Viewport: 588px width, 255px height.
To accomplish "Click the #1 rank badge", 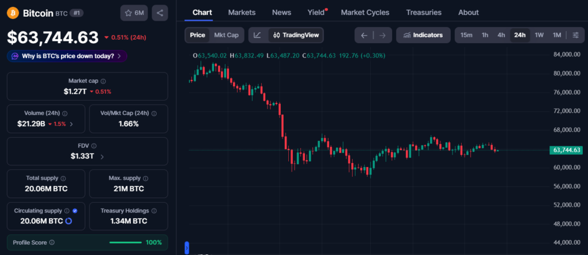I will (76, 13).
